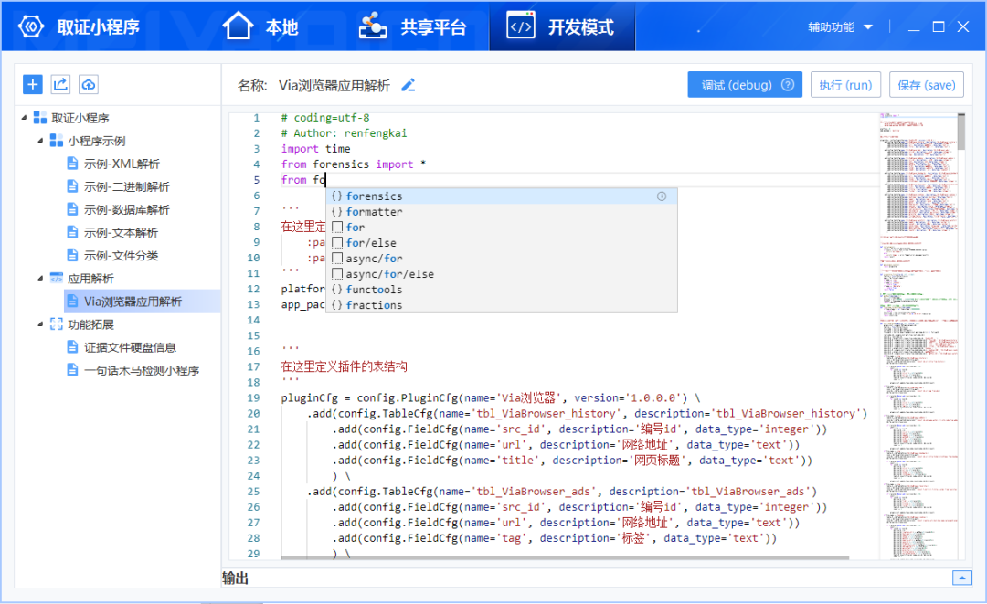Expand the 输出 output panel arrow
987x604 pixels.
click(961, 577)
